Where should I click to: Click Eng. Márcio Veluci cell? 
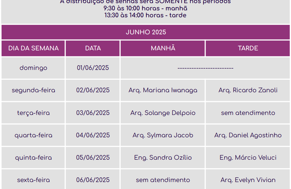click(248, 157)
